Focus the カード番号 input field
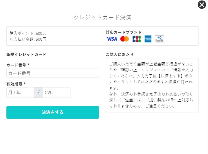The width and height of the screenshot is (208, 154). coord(52,73)
